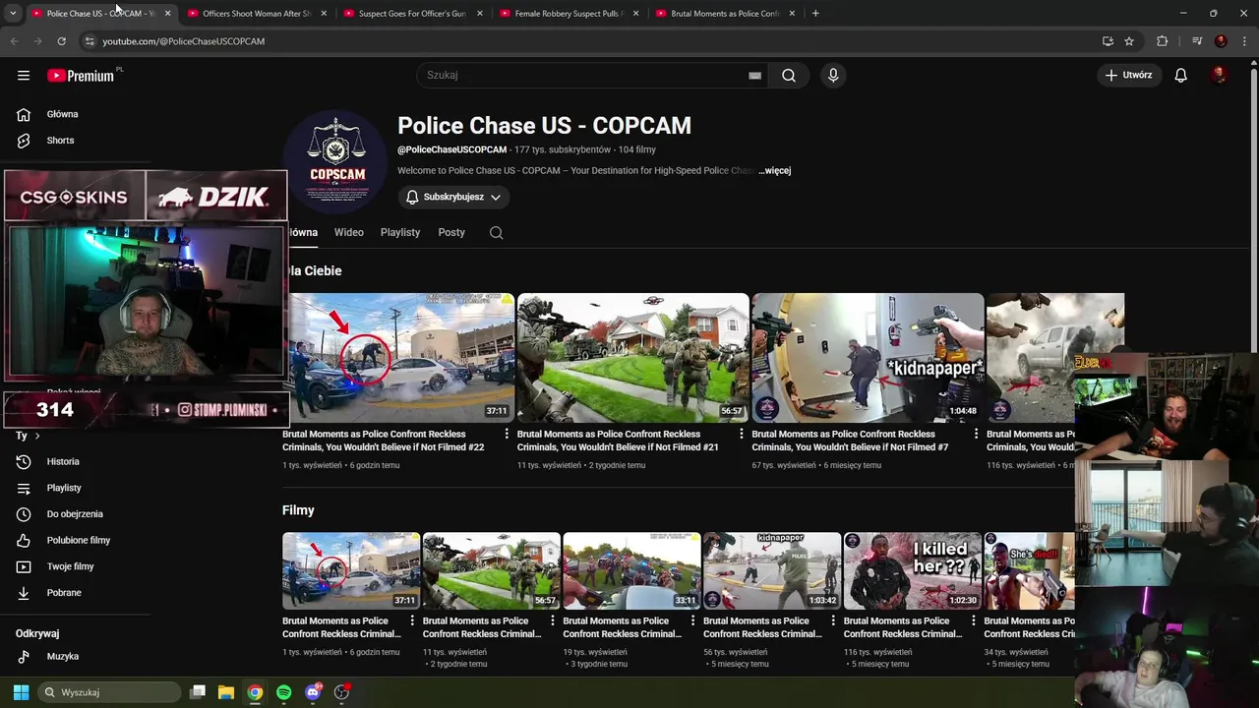Open Chrome three-dot menu
The image size is (1259, 708).
coord(1245,41)
